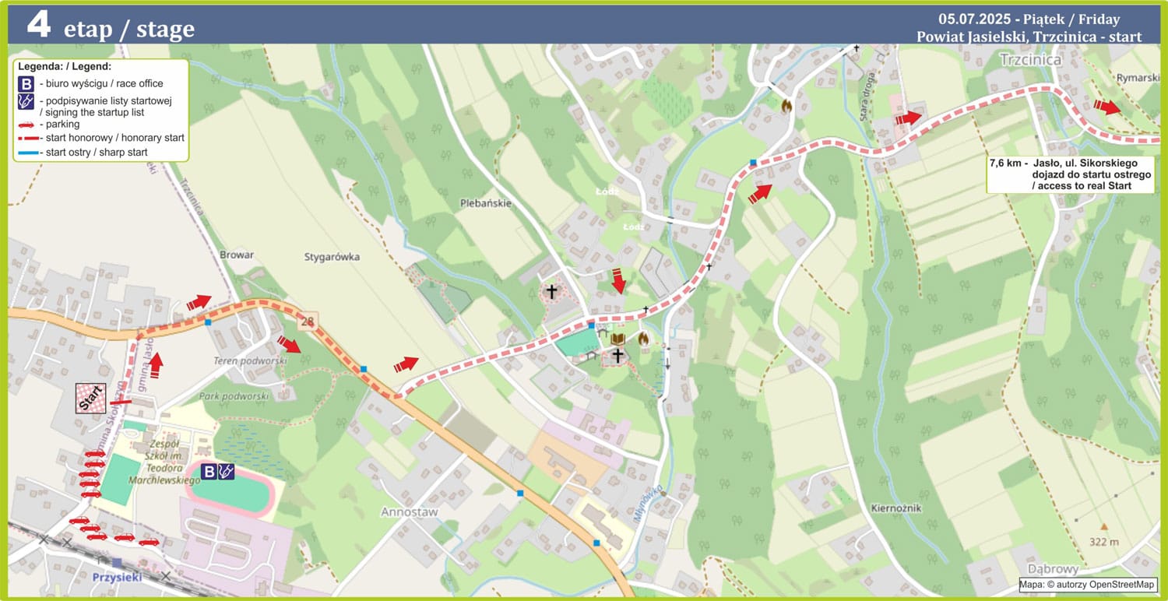Select the red parking car icon in the legend
The image size is (1168, 601).
26,125
